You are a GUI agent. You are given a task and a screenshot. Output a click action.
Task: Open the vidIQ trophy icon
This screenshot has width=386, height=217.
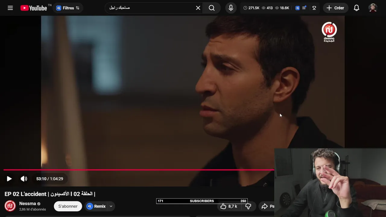(314, 8)
